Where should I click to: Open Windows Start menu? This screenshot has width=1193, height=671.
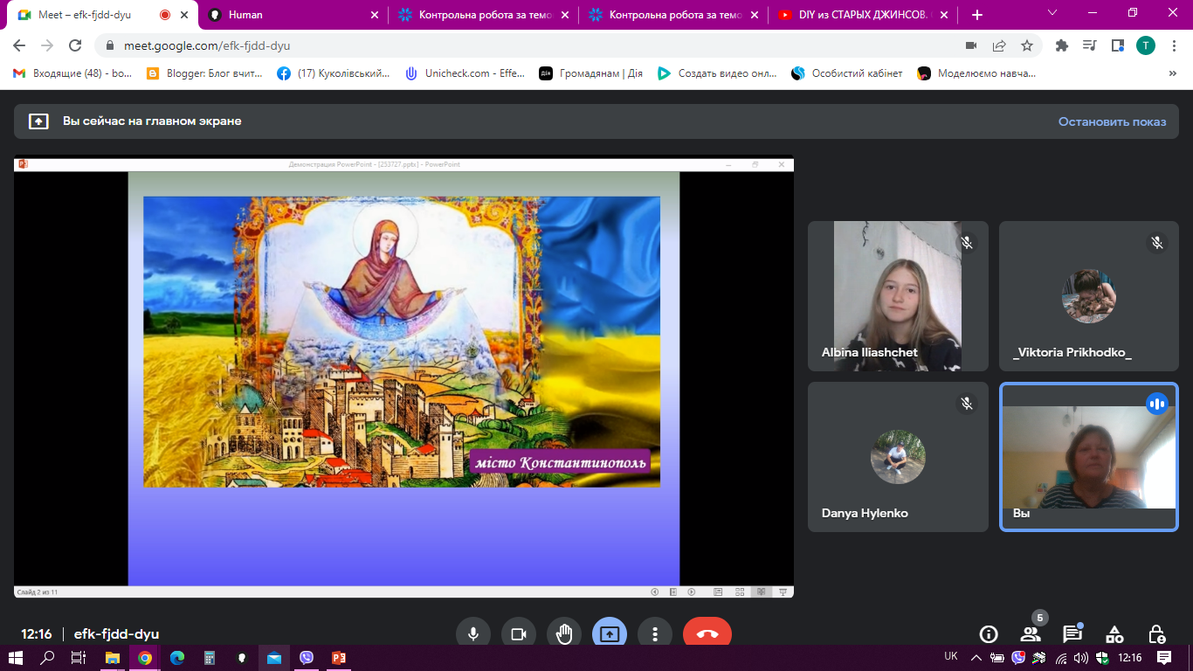[16, 658]
